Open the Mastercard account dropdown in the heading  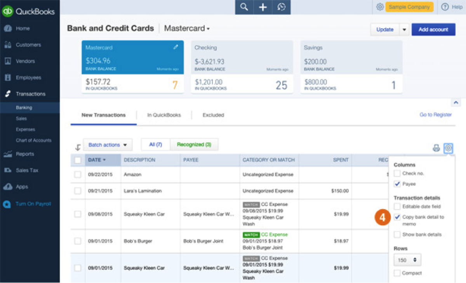coord(187,28)
